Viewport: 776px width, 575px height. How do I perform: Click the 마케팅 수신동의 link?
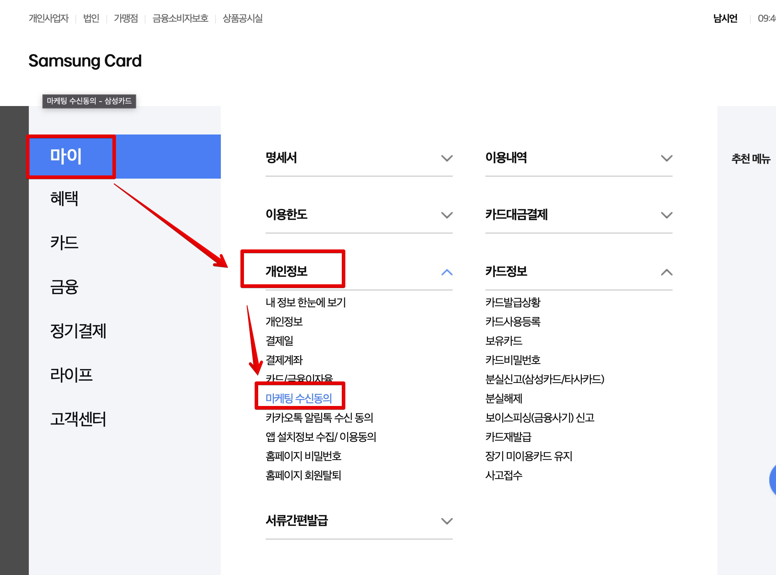coord(299,399)
